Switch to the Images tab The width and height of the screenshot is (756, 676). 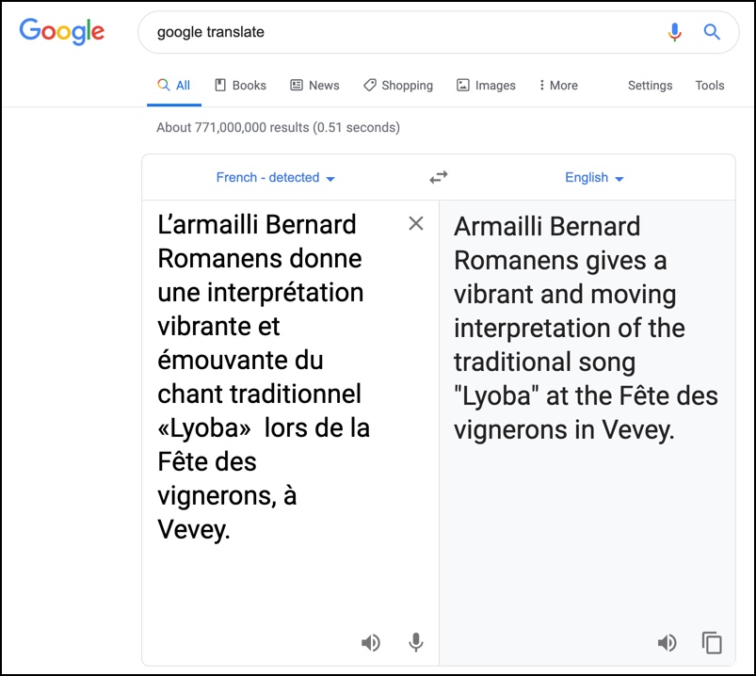coord(486,85)
